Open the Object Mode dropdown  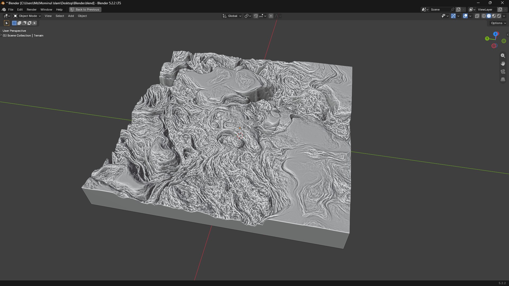(x=27, y=16)
